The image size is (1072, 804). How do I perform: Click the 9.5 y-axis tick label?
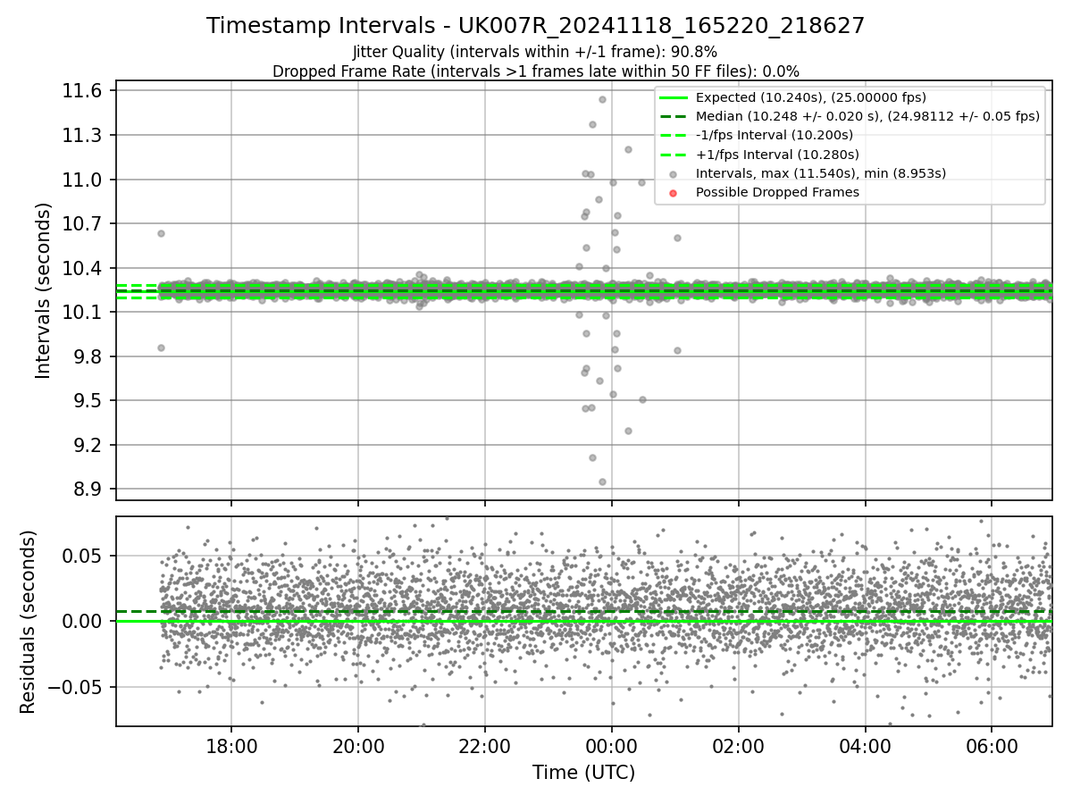(89, 401)
